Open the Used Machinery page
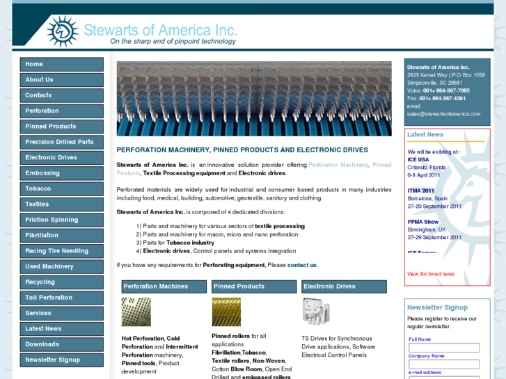 [x=62, y=266]
